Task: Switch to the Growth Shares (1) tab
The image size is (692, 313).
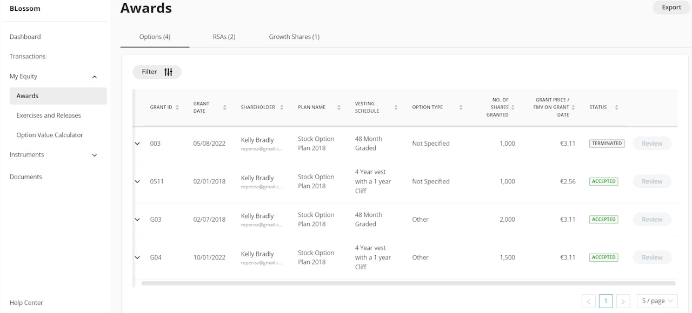Action: coord(294,37)
